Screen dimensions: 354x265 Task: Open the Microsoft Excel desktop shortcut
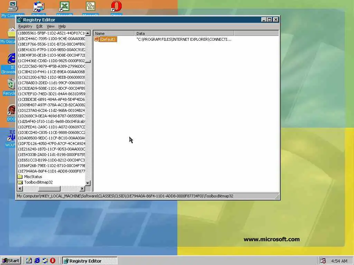(64, 8)
